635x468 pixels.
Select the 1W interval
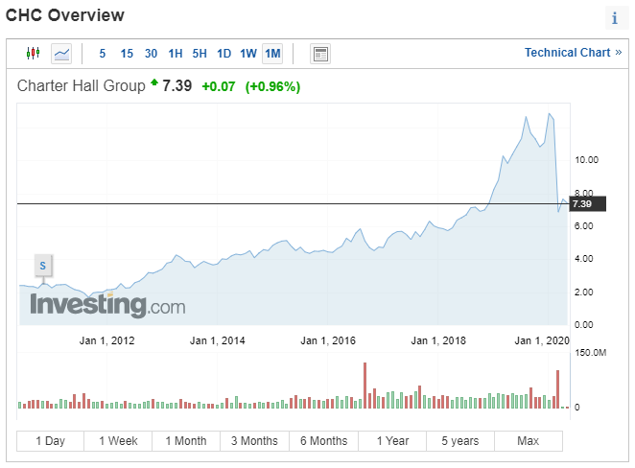(248, 54)
